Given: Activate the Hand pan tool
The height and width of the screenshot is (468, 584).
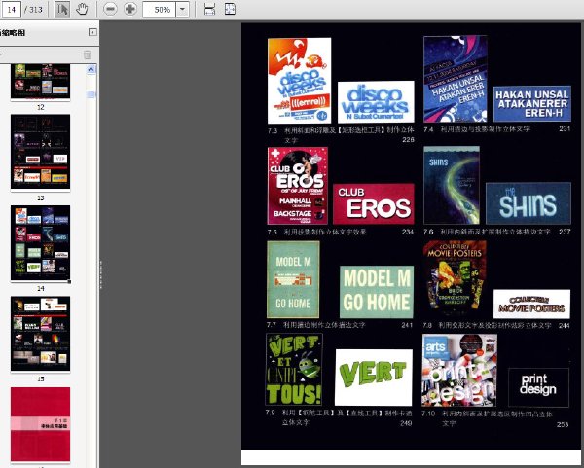Looking at the screenshot, I should (x=82, y=9).
